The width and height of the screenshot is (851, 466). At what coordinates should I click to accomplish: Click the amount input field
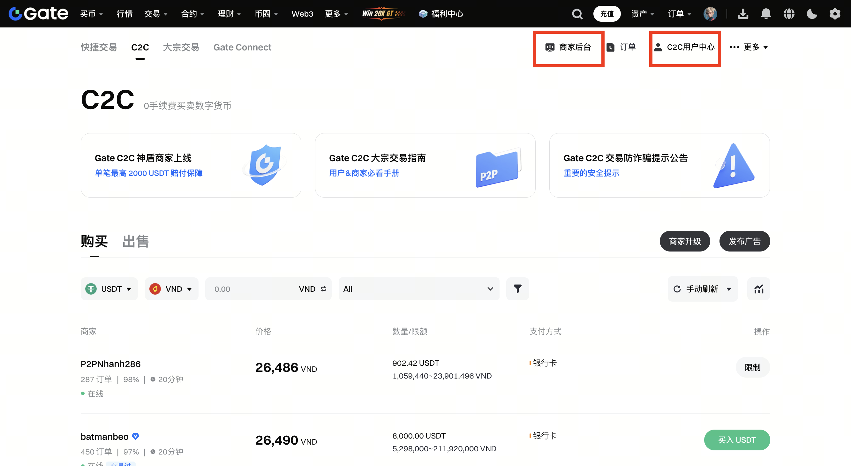coord(251,289)
